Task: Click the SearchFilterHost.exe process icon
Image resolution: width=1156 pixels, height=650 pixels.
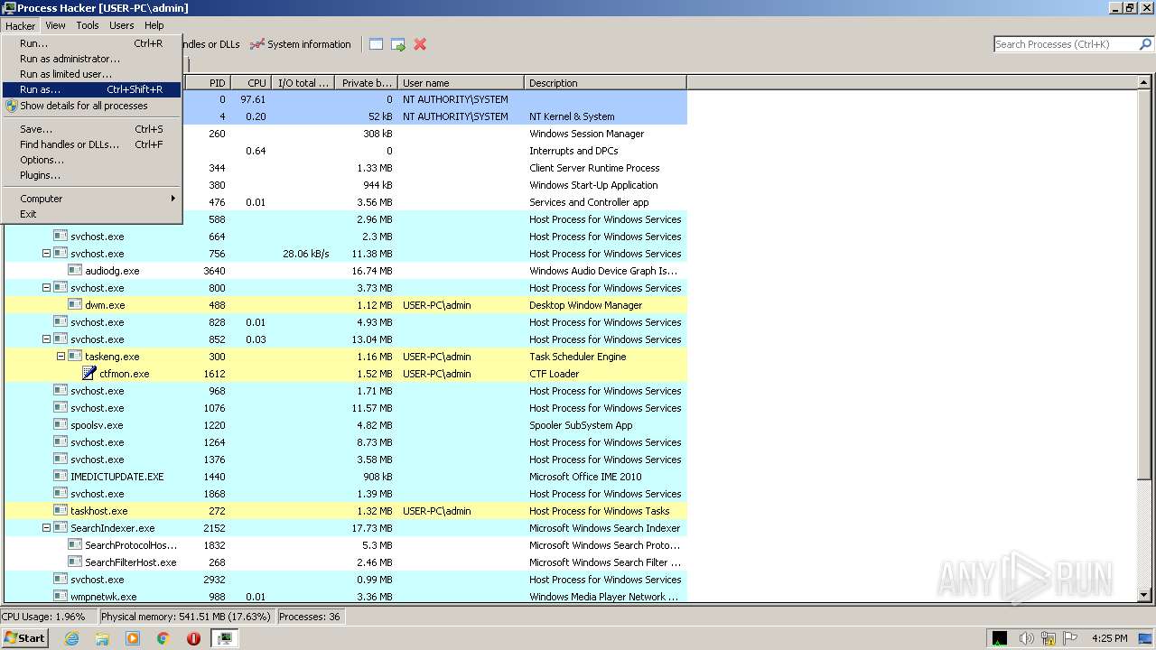Action: [75, 562]
